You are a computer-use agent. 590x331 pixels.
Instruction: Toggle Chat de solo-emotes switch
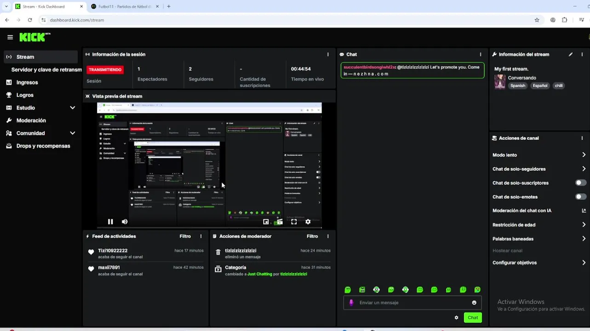point(581,197)
